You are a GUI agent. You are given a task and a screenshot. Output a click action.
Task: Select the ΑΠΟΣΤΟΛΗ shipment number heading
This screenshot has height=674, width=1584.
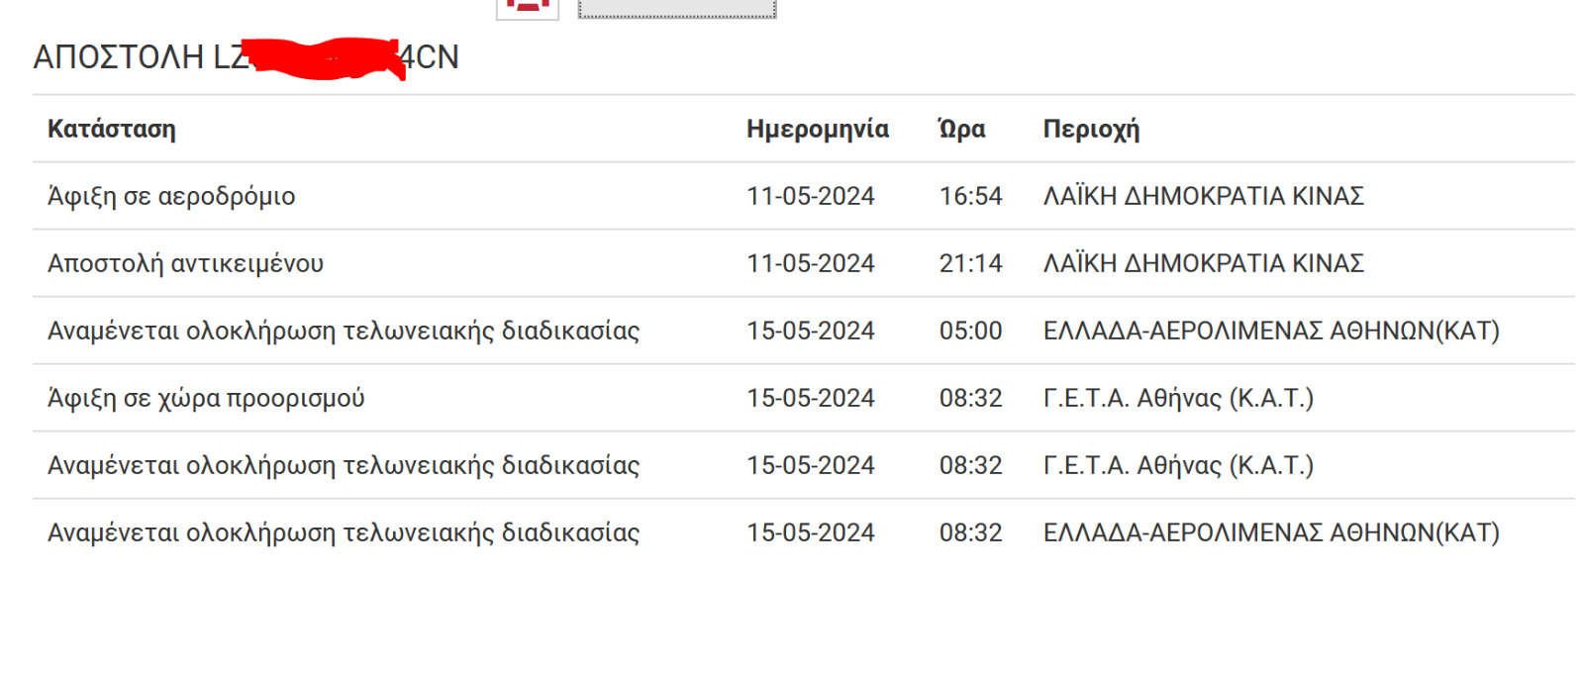(x=247, y=56)
